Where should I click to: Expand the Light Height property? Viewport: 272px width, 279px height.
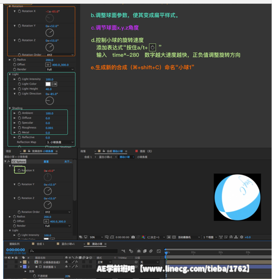(15, 89)
